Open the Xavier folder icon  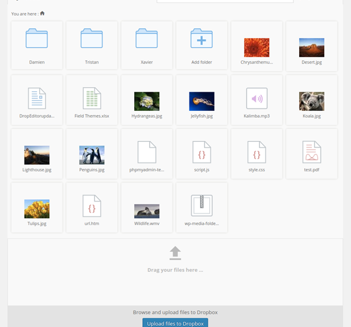coord(146,39)
